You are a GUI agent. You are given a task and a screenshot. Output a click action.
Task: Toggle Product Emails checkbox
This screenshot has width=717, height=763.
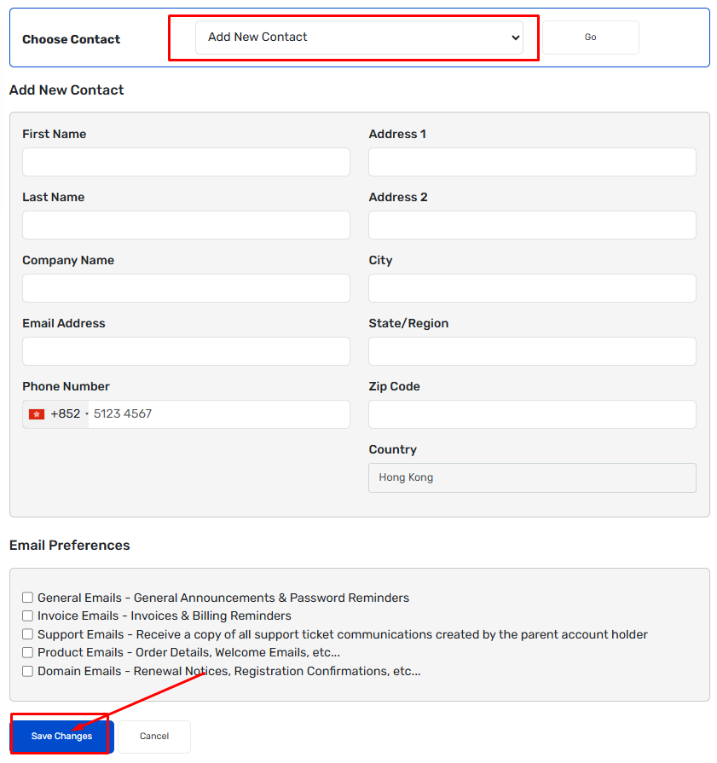pos(28,652)
